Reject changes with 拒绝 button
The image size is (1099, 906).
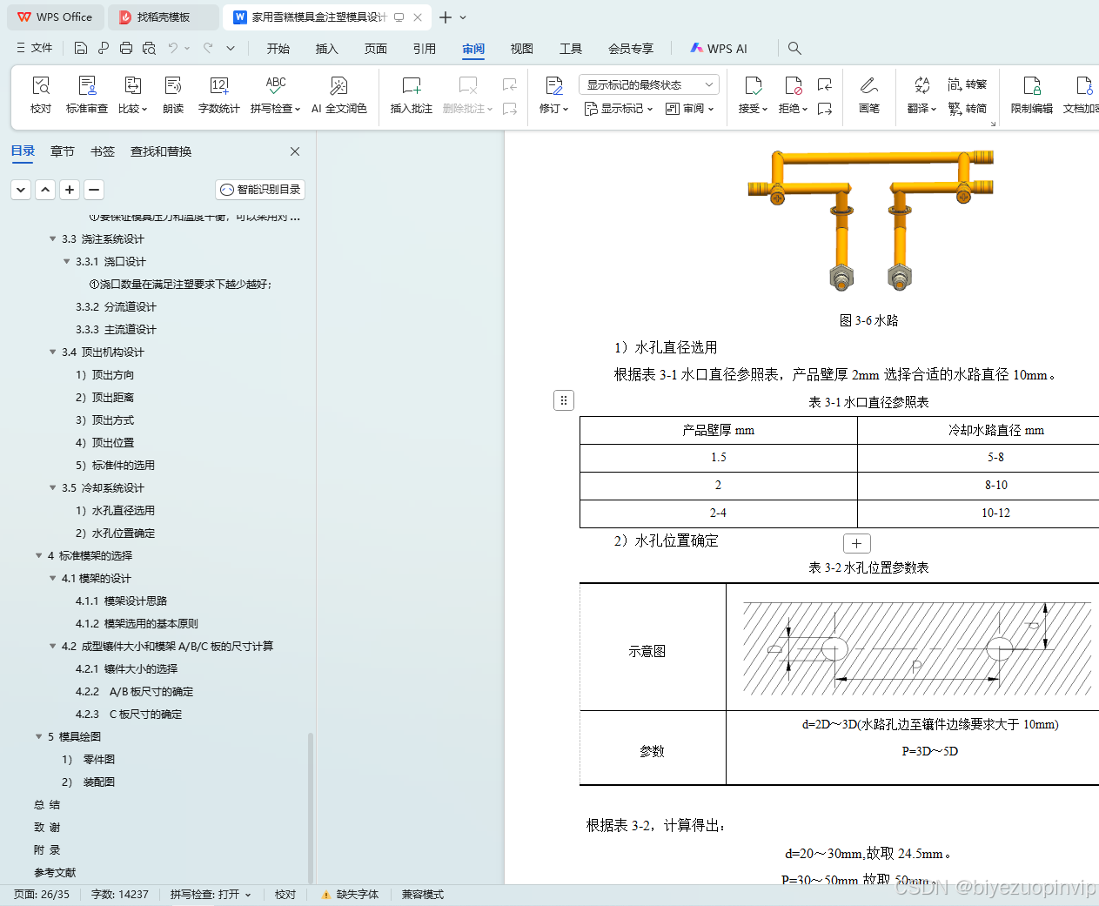point(793,95)
